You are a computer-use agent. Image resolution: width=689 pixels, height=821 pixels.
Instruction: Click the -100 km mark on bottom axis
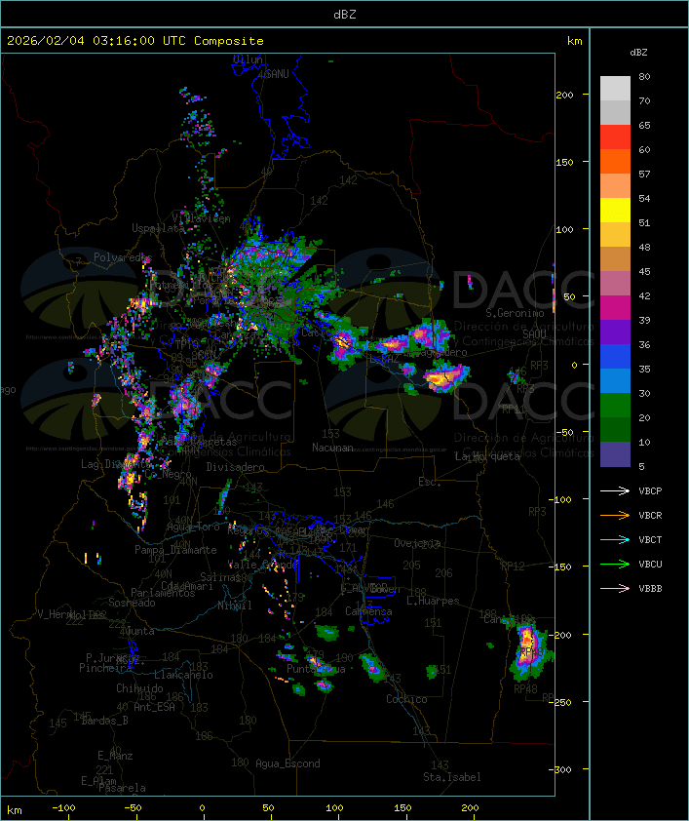63,808
